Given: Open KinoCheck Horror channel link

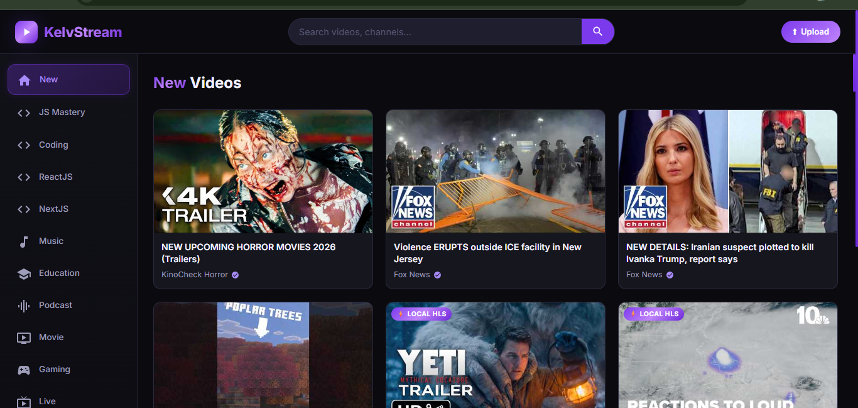Looking at the screenshot, I should (x=195, y=275).
